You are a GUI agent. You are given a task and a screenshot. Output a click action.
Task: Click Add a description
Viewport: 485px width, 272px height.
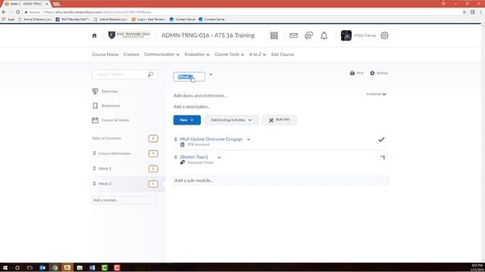click(x=192, y=107)
